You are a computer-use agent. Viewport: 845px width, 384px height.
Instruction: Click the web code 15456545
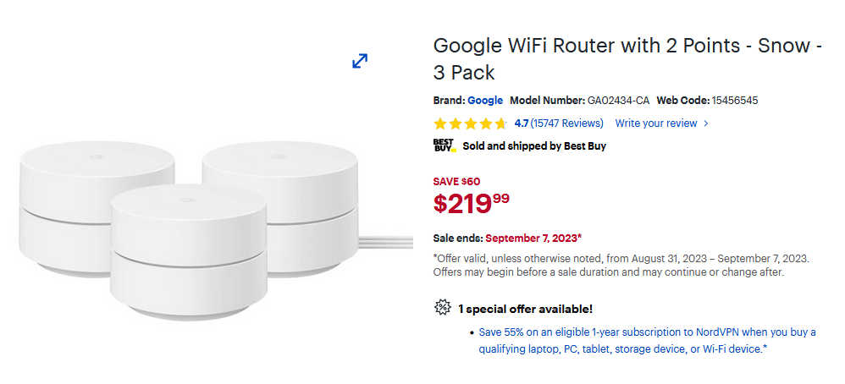[x=735, y=100]
